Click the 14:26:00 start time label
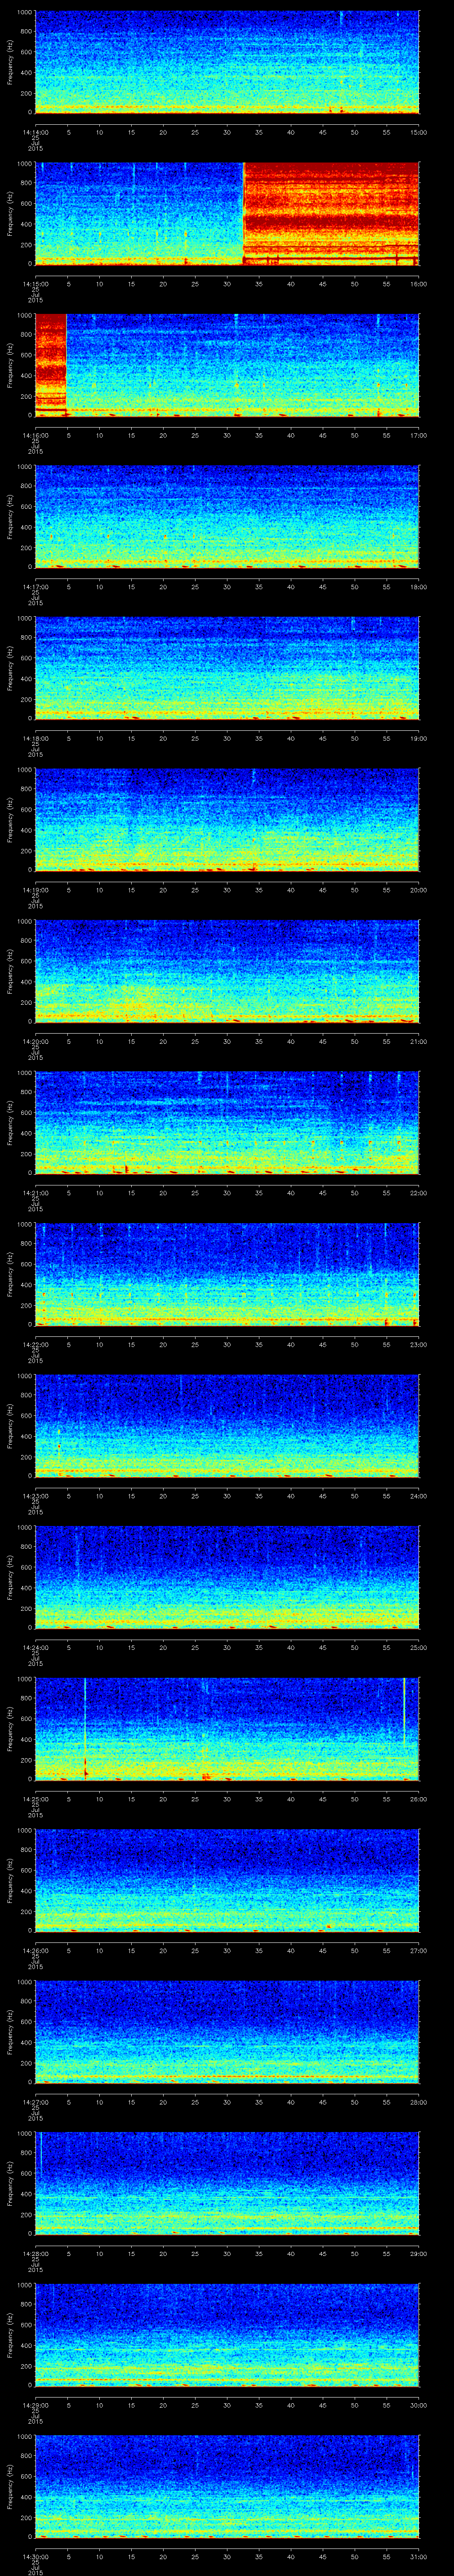454x2576 pixels. [35, 1950]
